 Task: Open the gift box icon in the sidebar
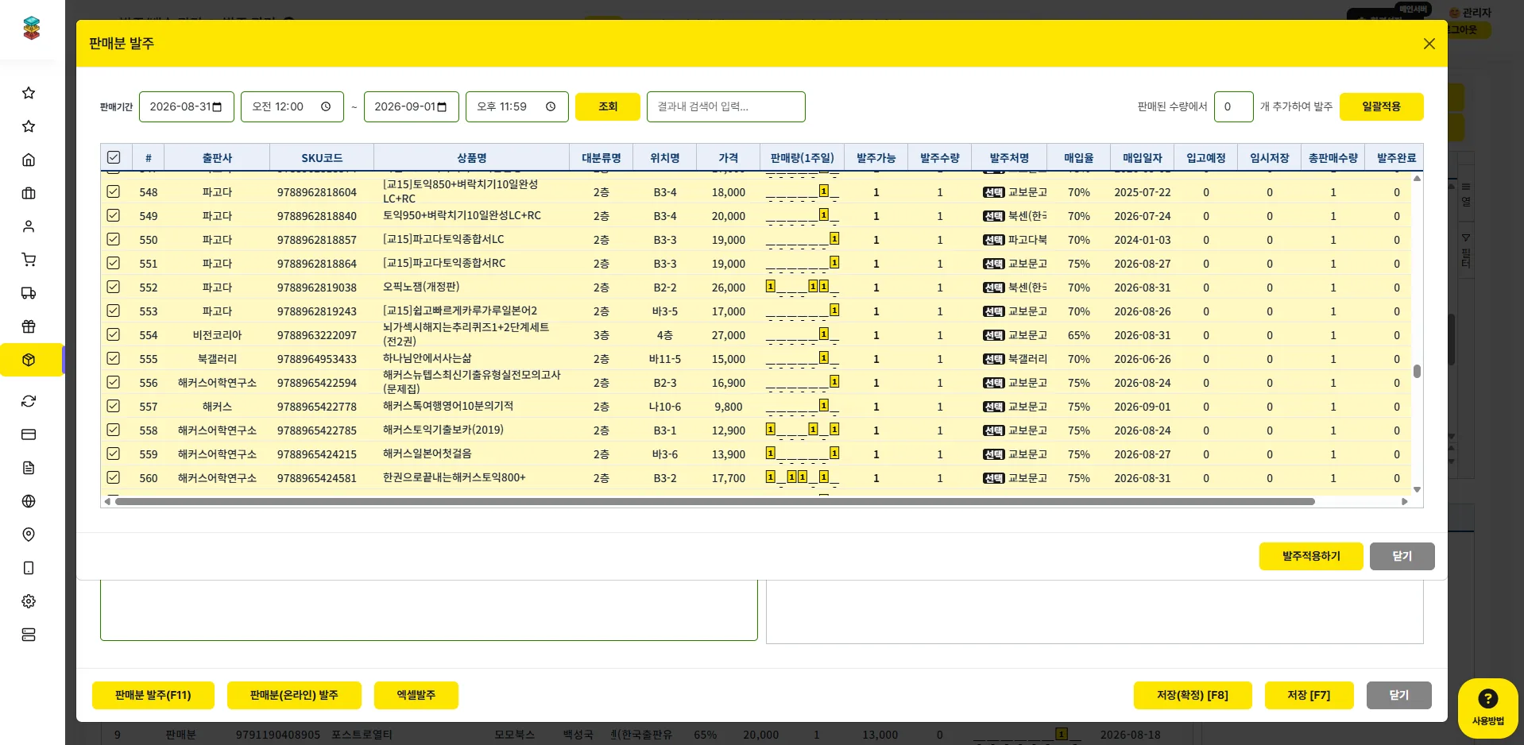point(29,326)
